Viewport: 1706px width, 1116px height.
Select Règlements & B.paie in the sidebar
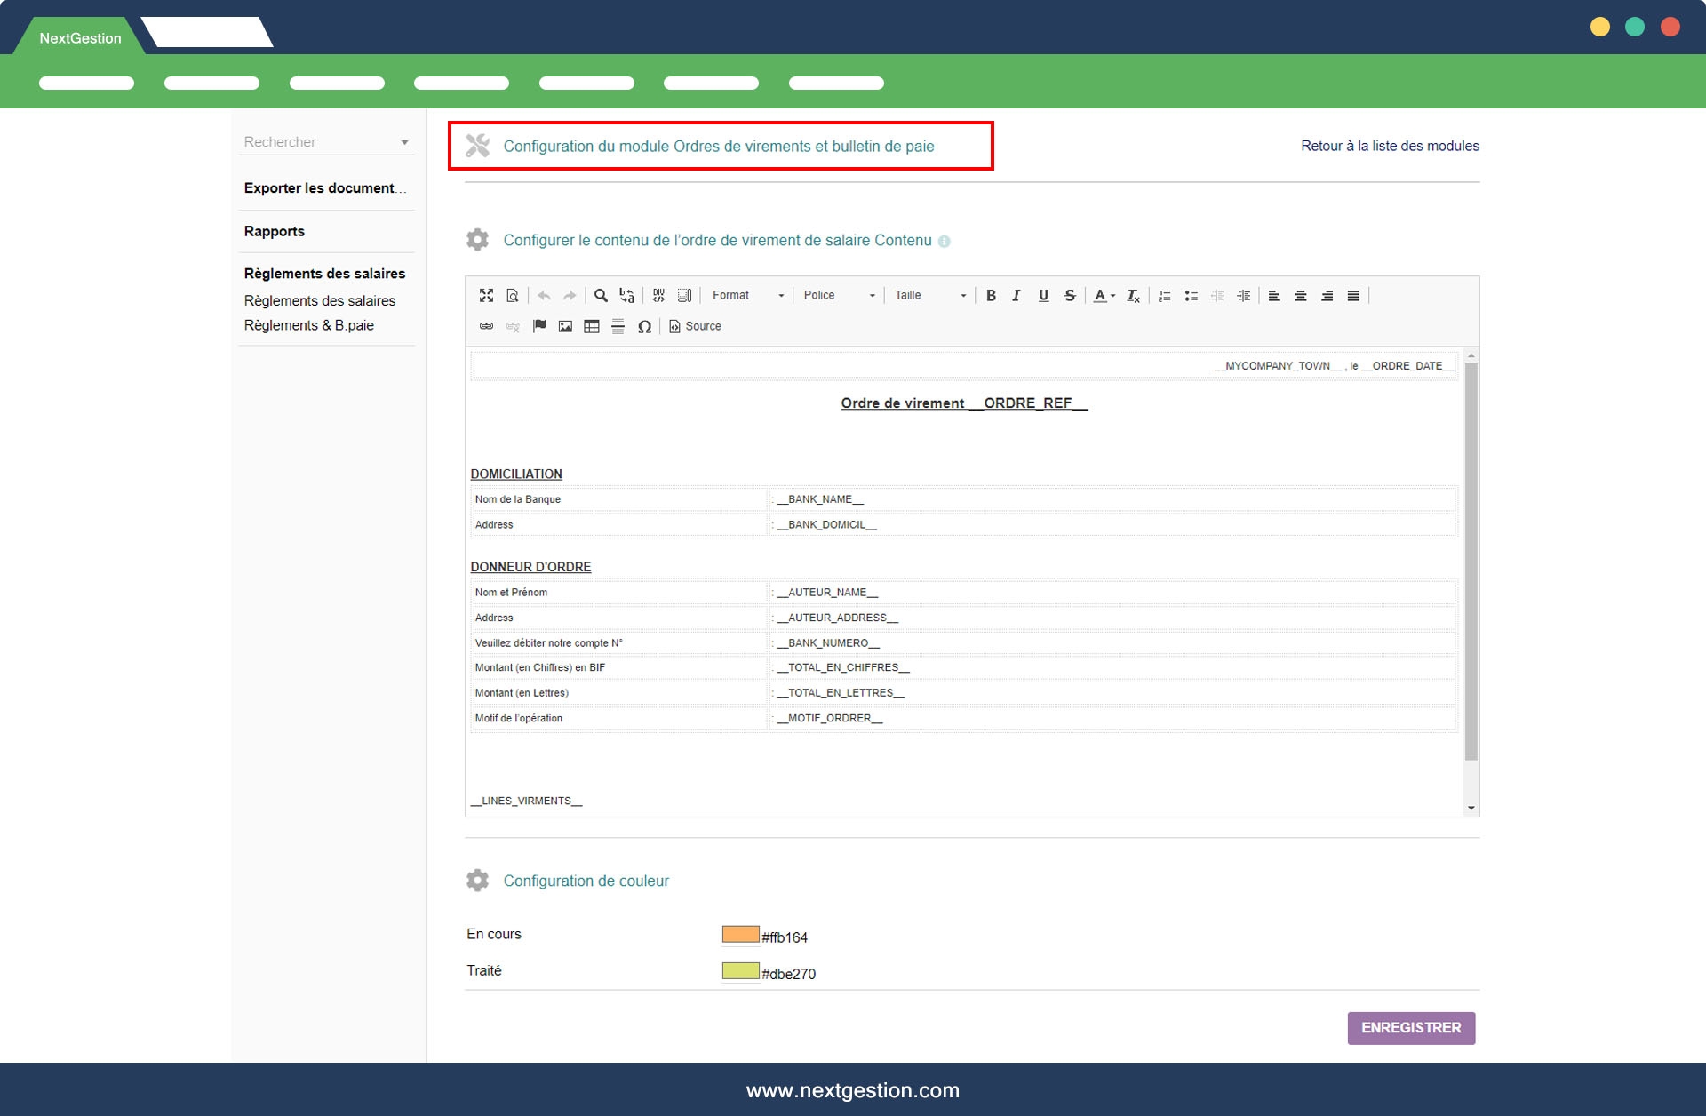click(x=309, y=325)
